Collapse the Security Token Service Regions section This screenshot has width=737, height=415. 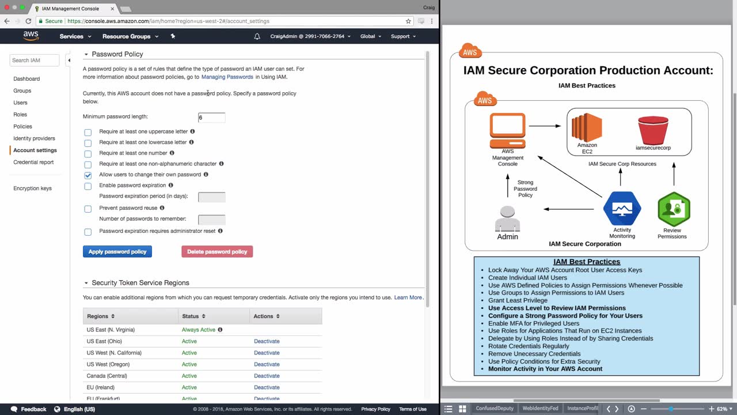click(86, 283)
